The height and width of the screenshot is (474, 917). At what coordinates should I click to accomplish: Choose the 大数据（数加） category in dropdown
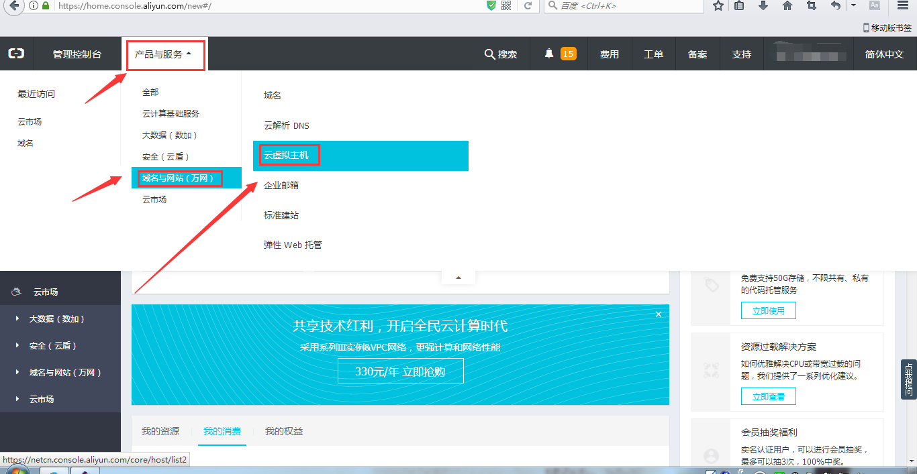[x=170, y=135]
